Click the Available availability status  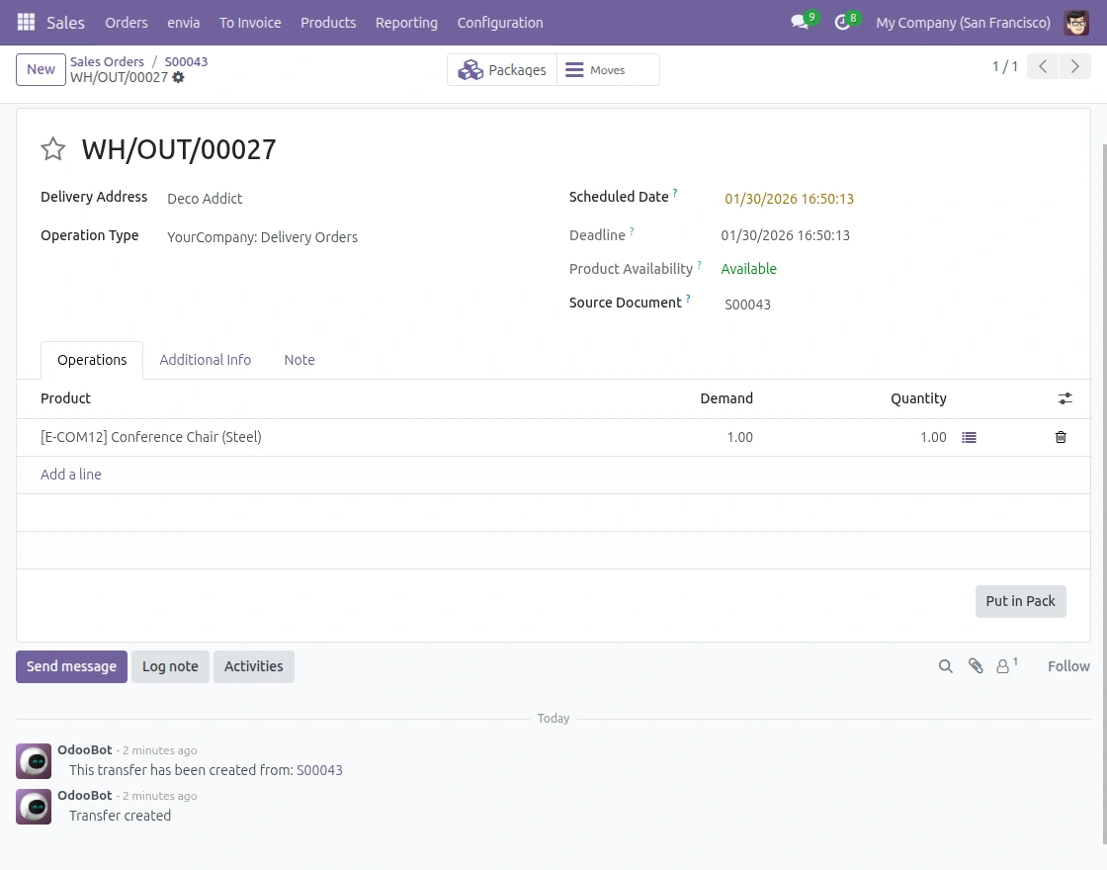pyautogui.click(x=748, y=269)
